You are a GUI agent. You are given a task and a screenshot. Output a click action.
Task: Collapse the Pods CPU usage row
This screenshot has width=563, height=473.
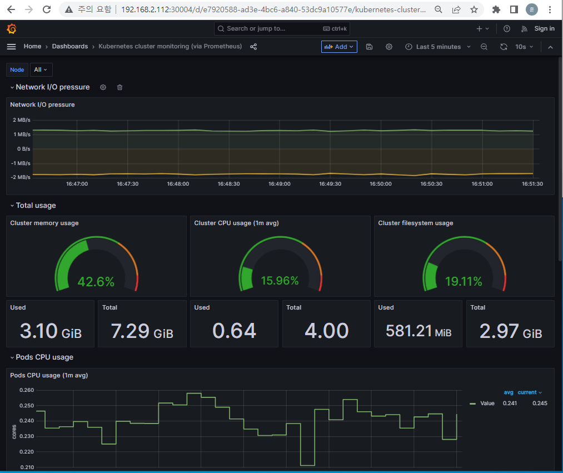(x=12, y=357)
